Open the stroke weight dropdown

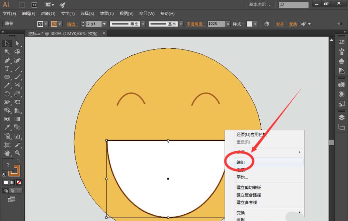tap(104, 24)
